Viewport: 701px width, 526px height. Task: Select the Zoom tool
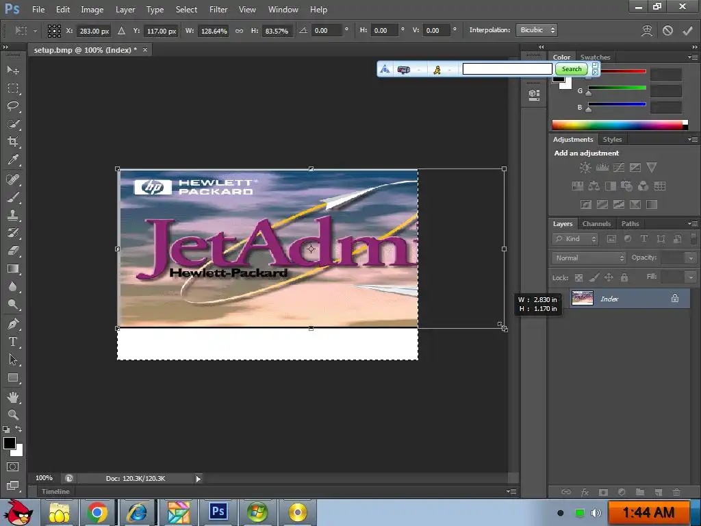point(13,414)
